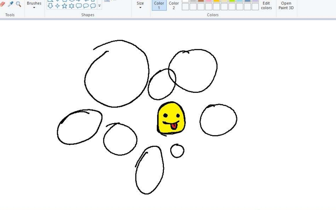The height and width of the screenshot is (210, 336).
Task: Choose the down arrow shape
Action: [50, 6]
